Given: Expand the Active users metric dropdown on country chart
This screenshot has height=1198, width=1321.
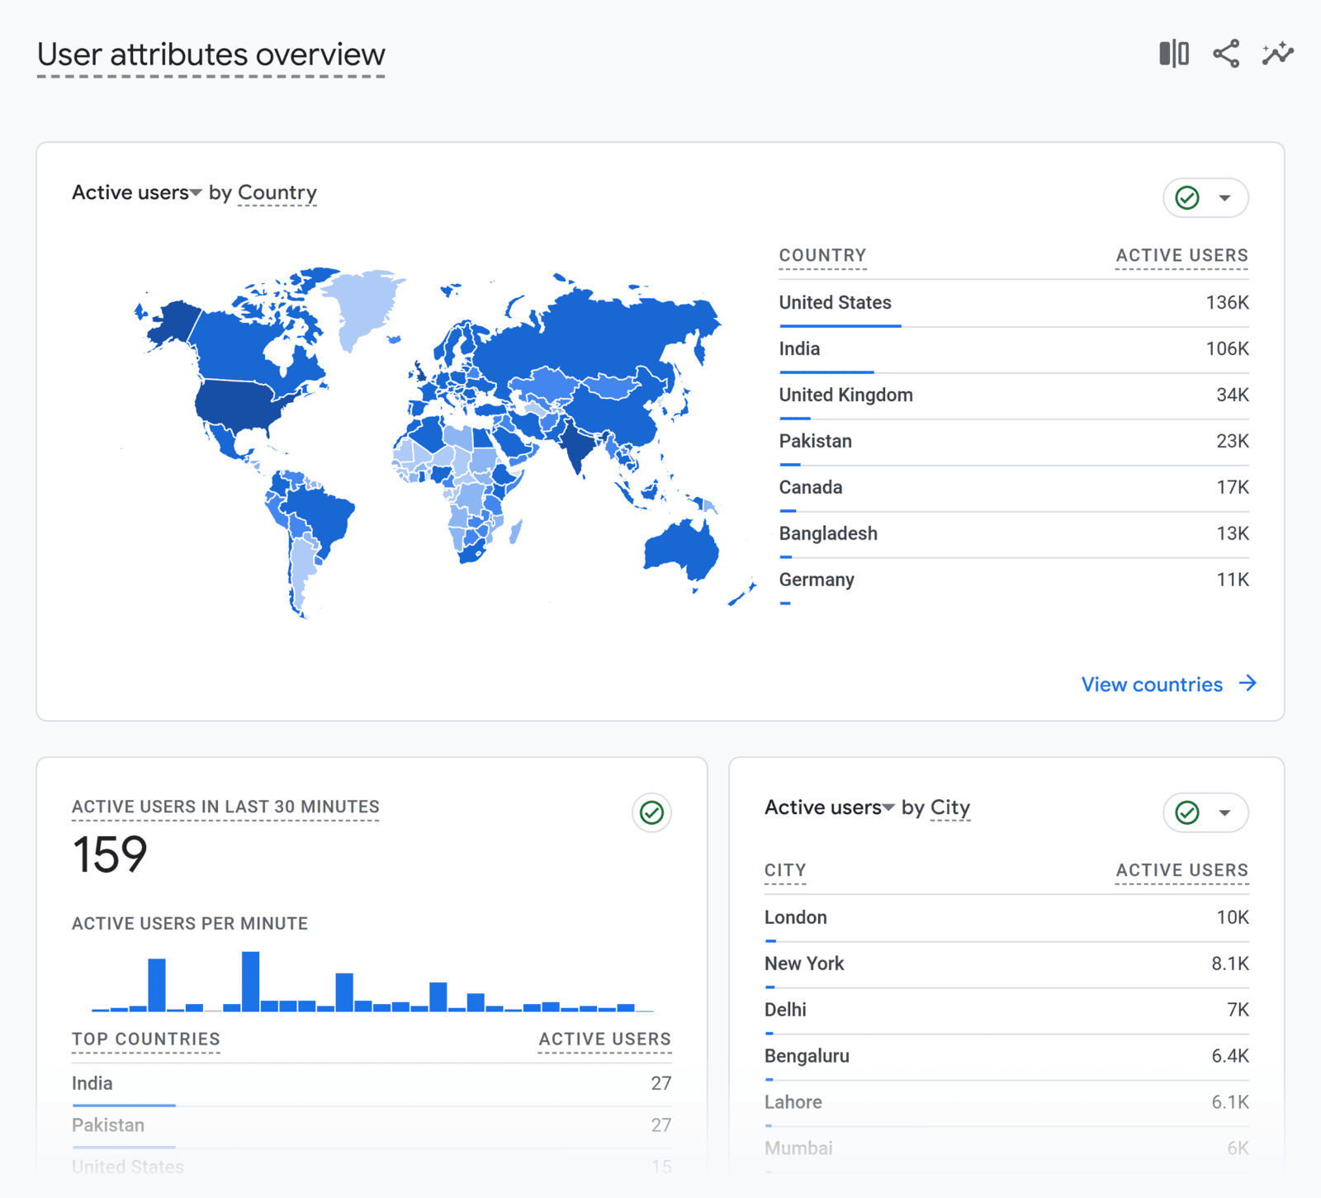Looking at the screenshot, I should [x=196, y=192].
